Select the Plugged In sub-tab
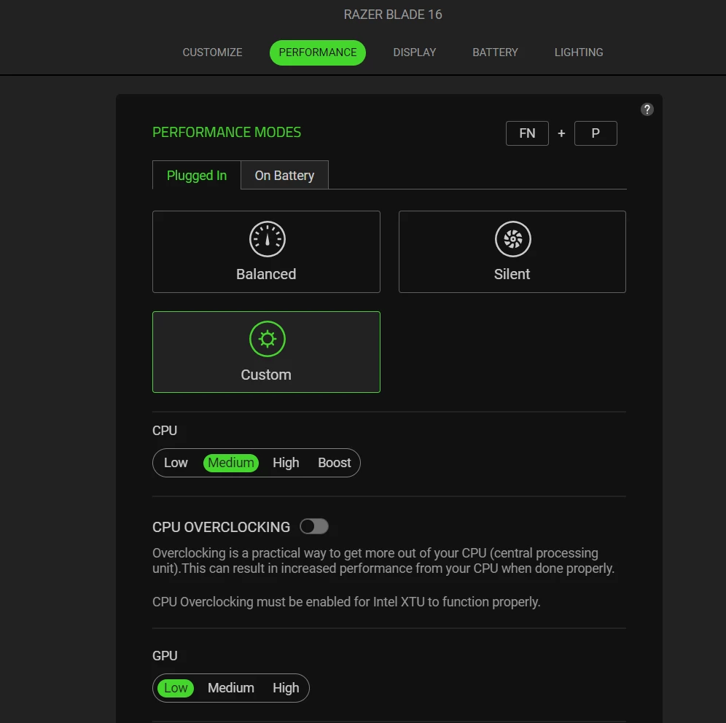The image size is (726, 723). (197, 176)
